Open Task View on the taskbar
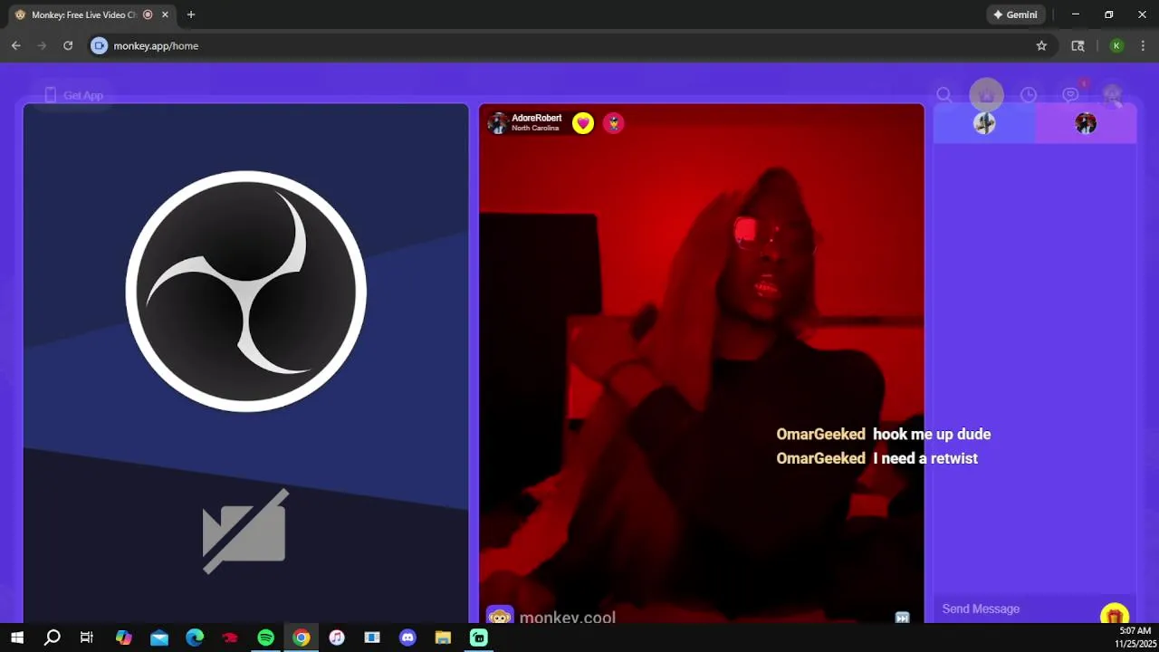Viewport: 1159px width, 652px height. [x=87, y=638]
